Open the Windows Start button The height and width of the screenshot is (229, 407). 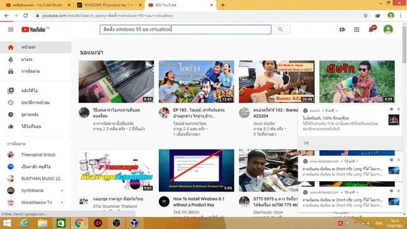pyautogui.click(x=7, y=223)
